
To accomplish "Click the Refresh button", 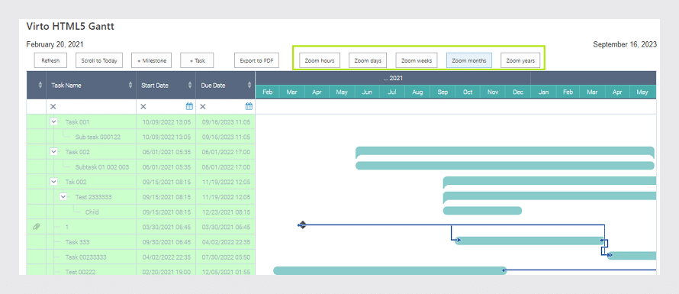I will pyautogui.click(x=50, y=60).
